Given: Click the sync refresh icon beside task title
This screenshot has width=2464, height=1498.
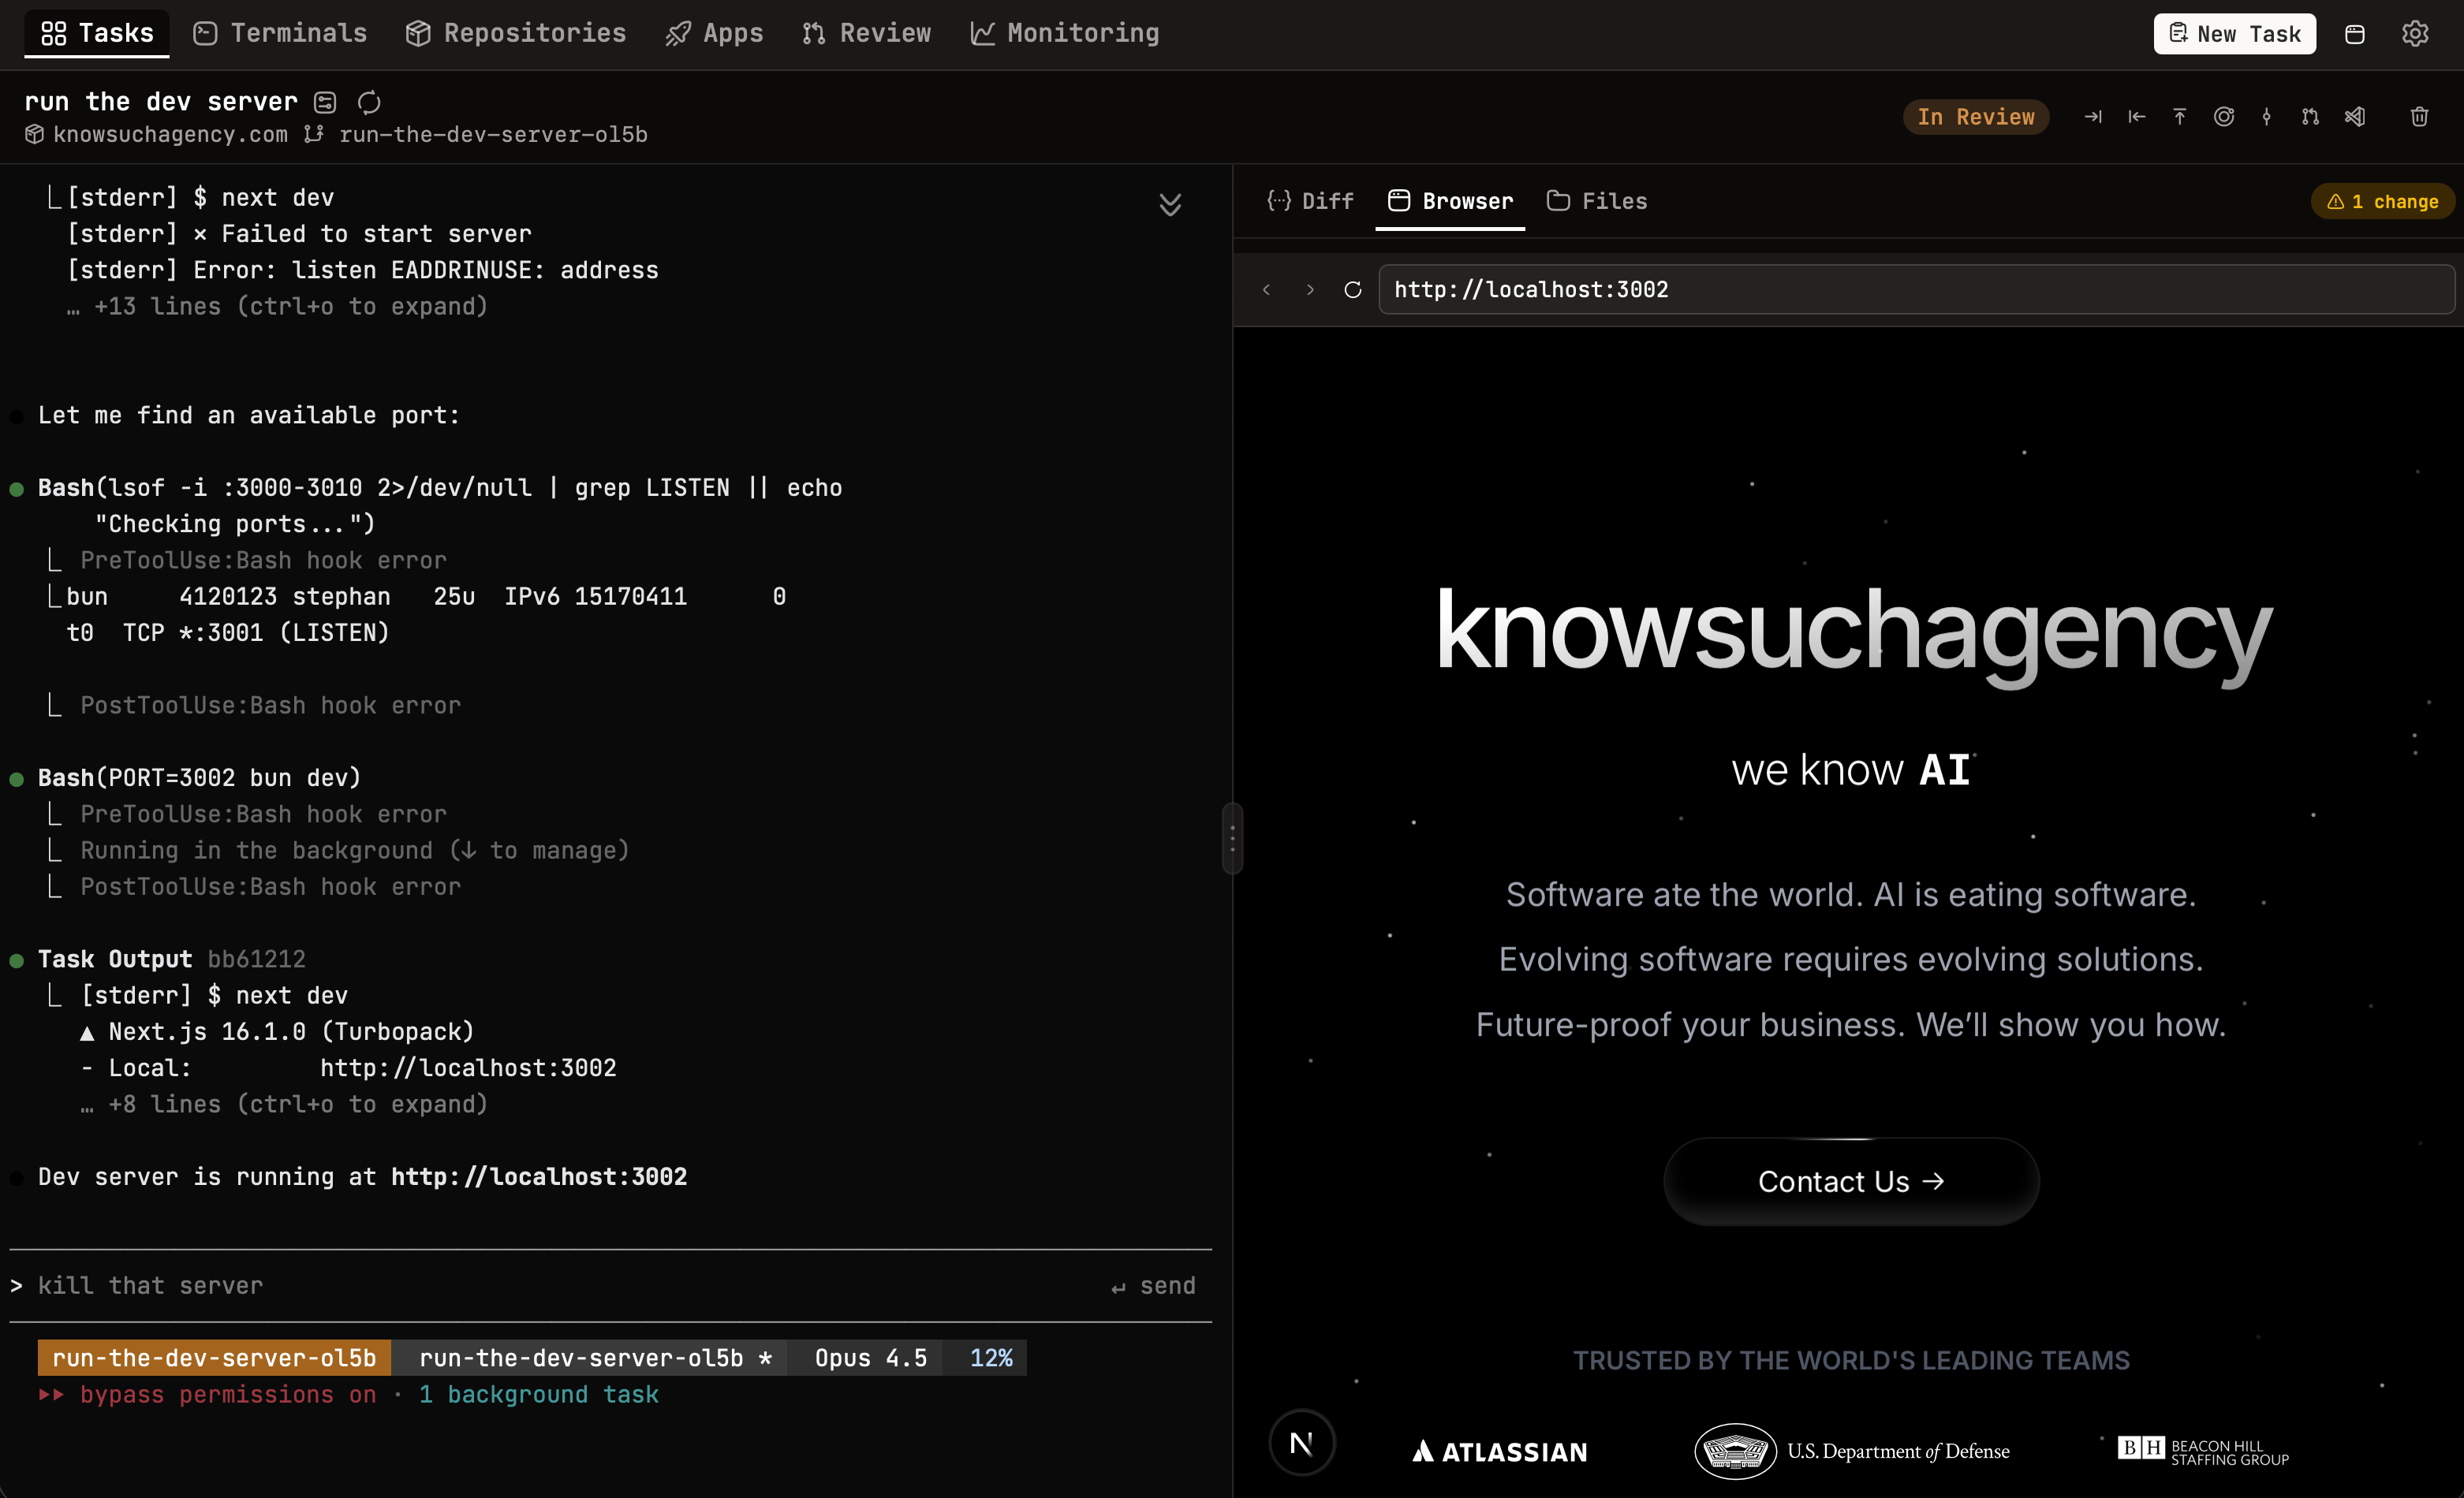Looking at the screenshot, I should (369, 102).
